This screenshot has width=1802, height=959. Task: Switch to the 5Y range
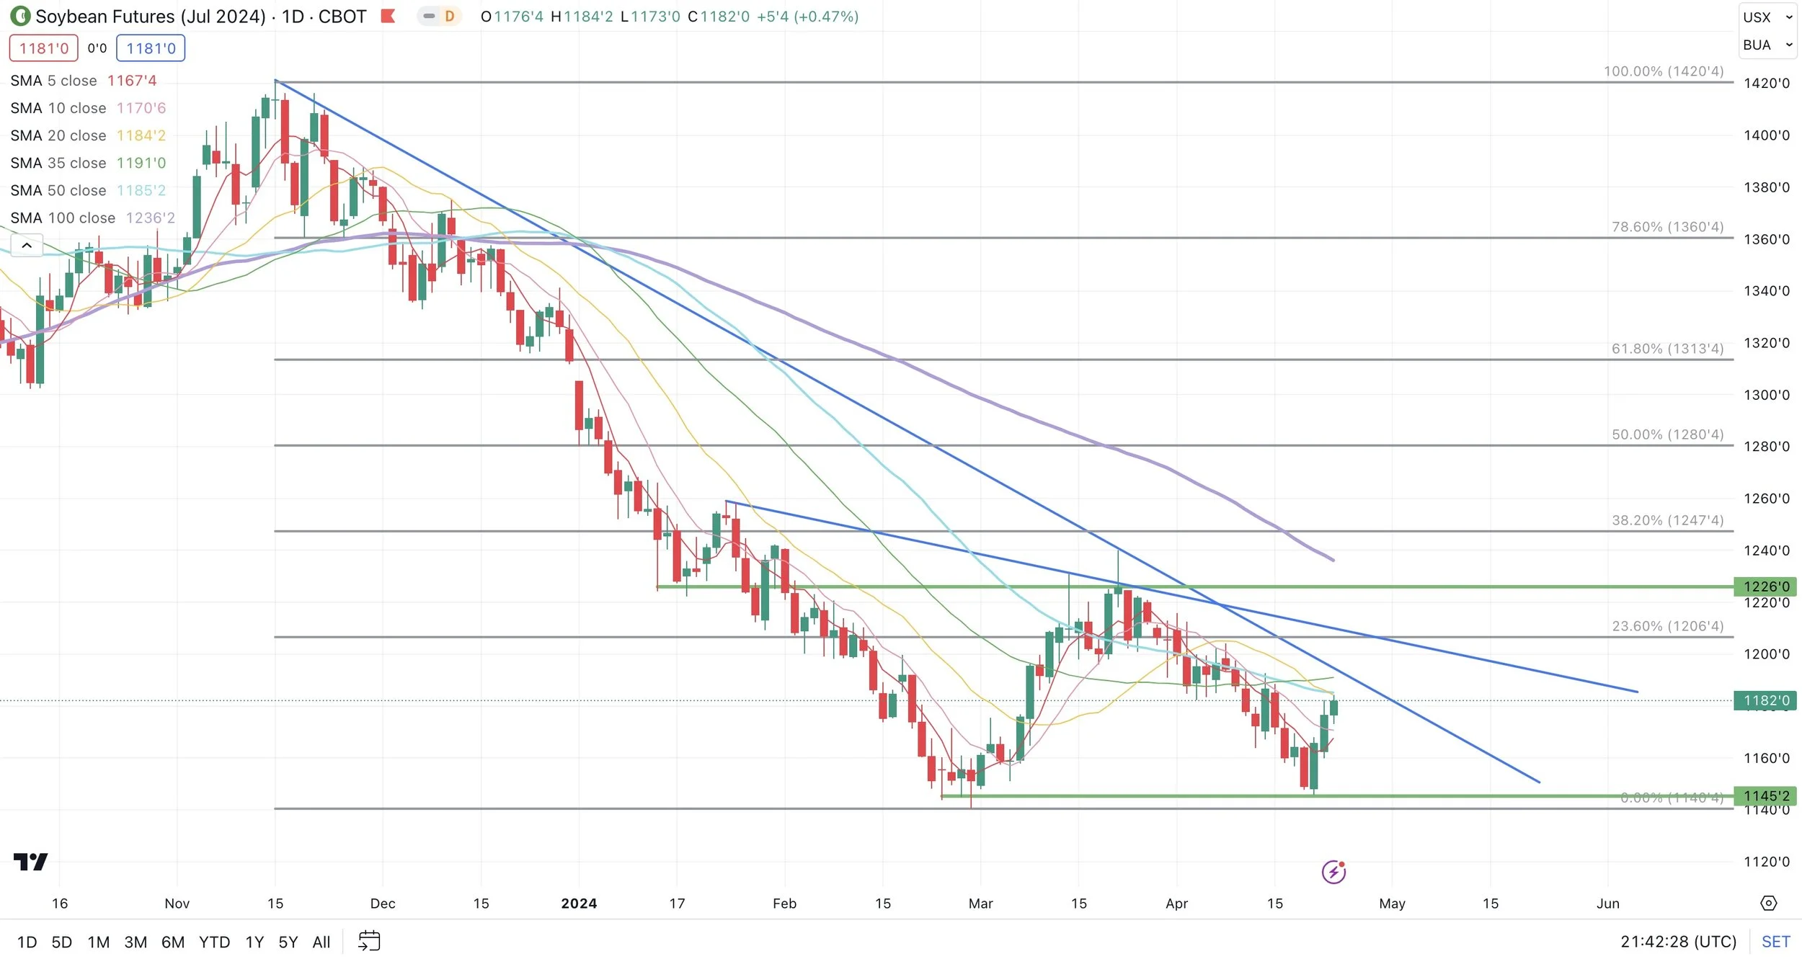pos(288,942)
